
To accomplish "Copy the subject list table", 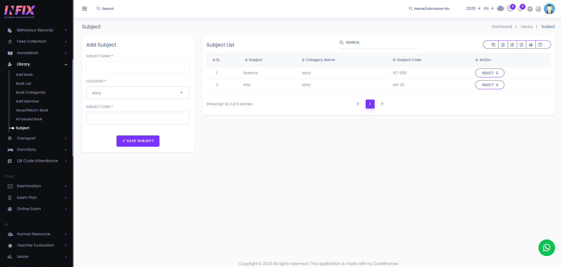I will pos(493,44).
